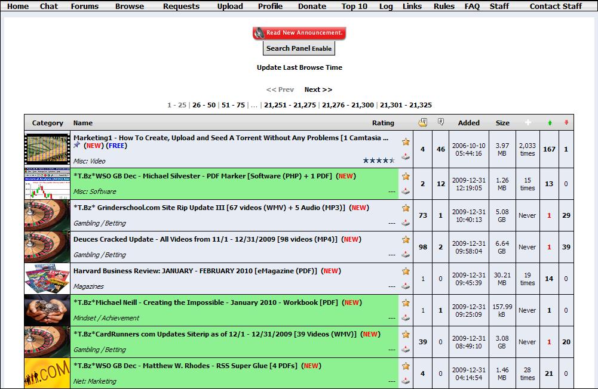Download the CardRunners Updates Siterip torrent

pyautogui.click(x=406, y=349)
